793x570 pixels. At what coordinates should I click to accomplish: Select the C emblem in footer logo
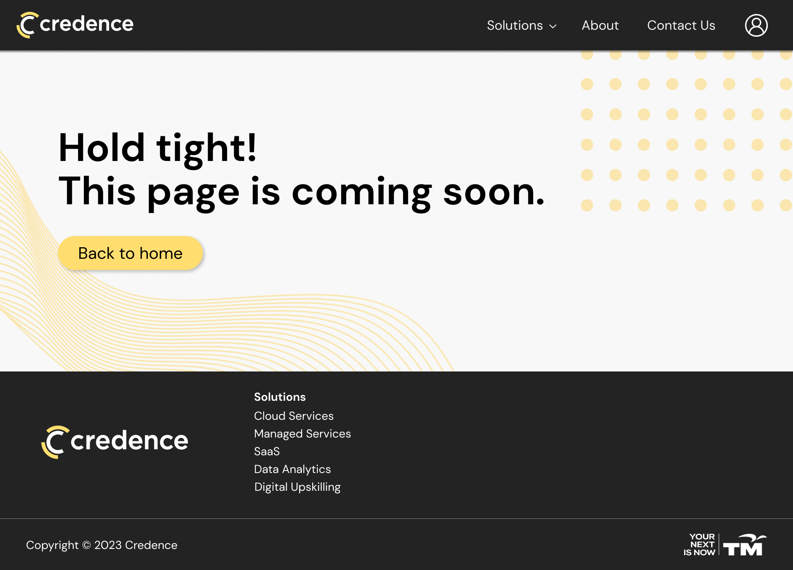tap(54, 441)
